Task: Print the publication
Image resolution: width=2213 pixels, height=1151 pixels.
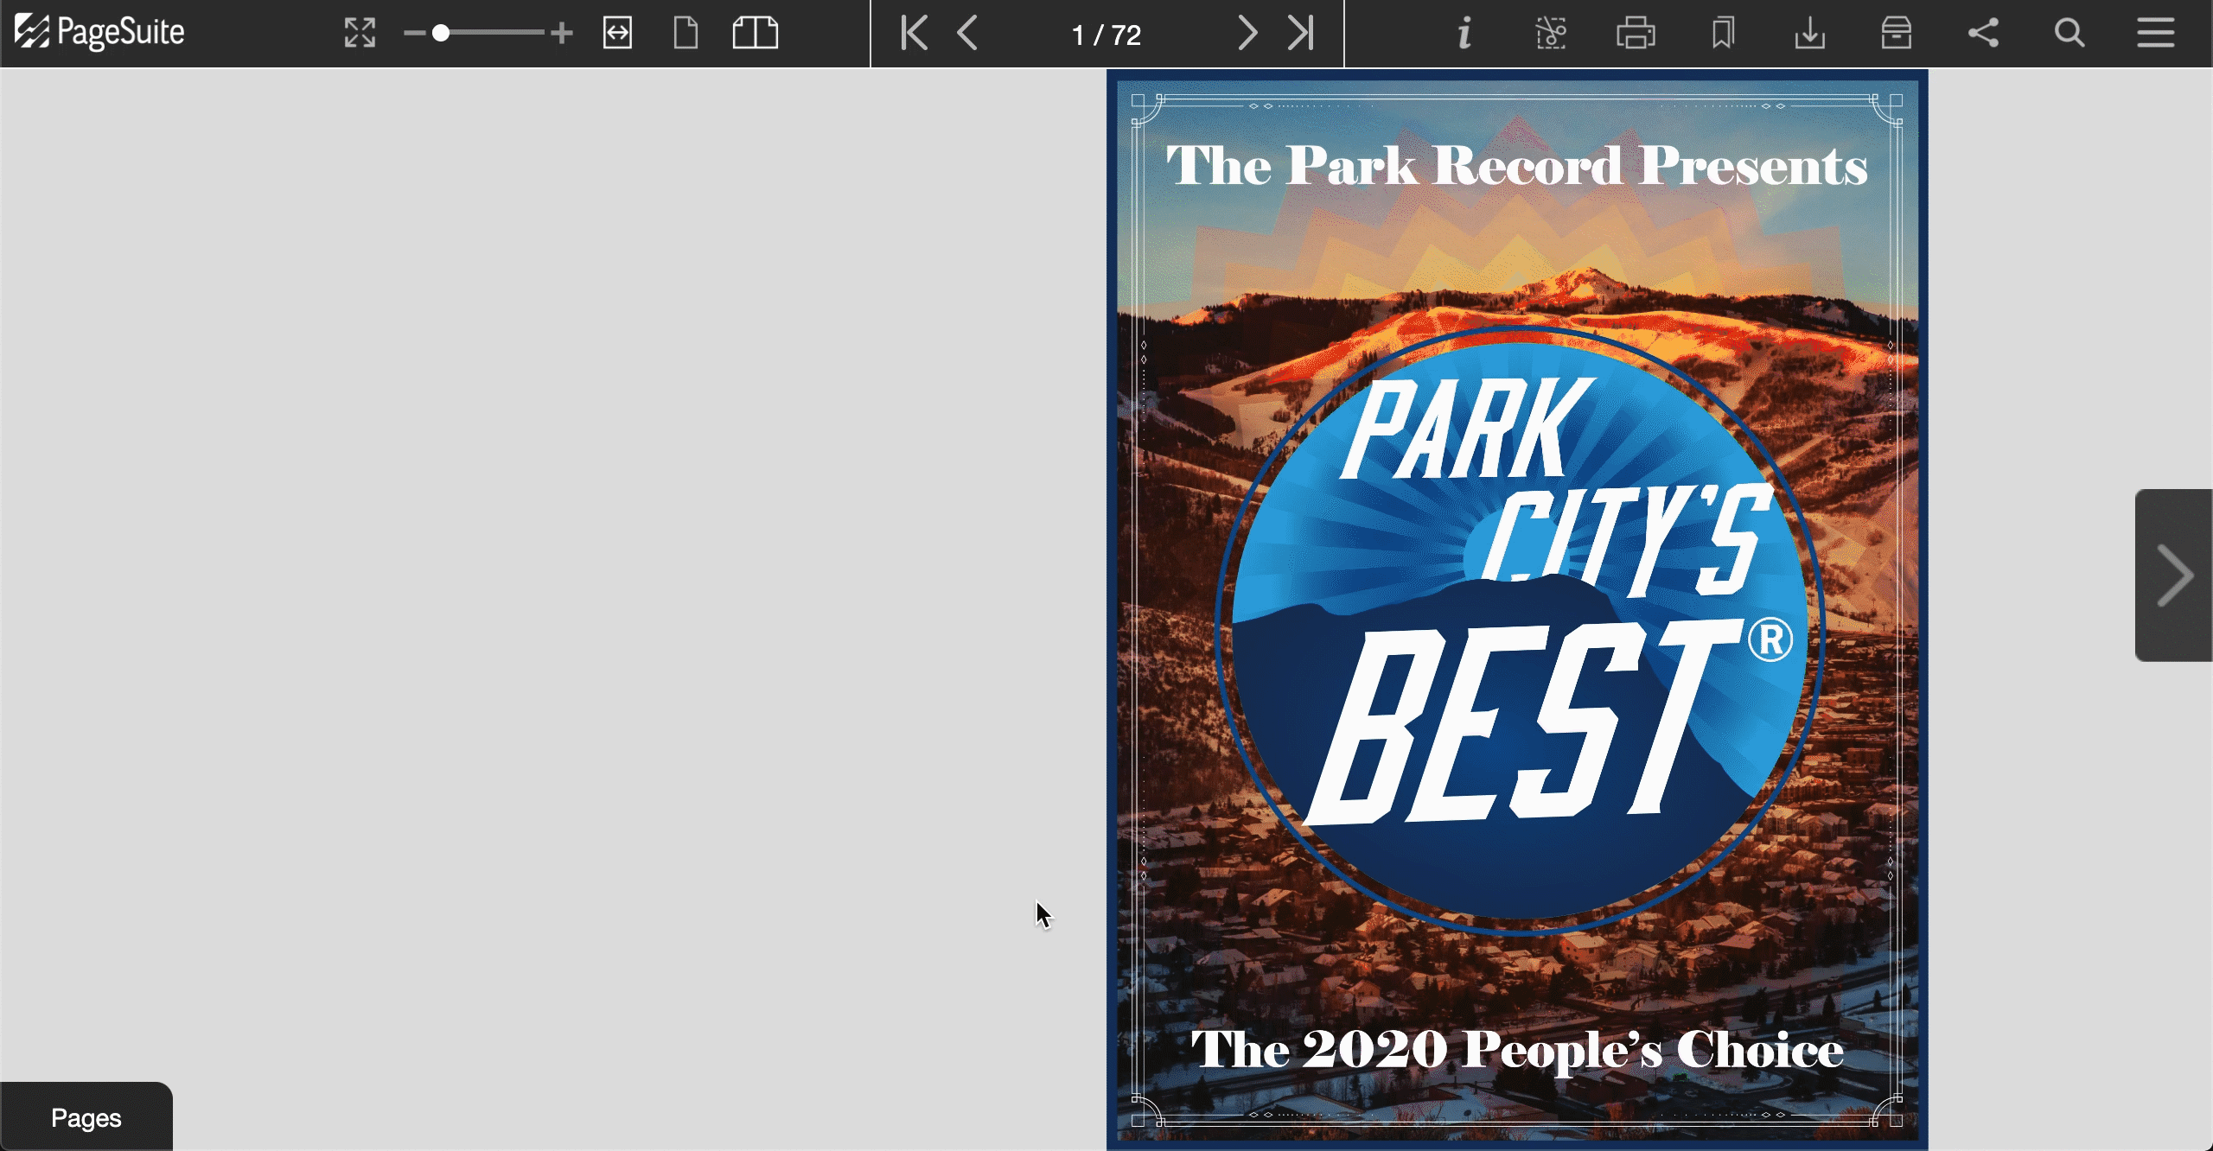Action: (1636, 34)
